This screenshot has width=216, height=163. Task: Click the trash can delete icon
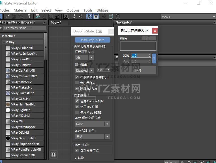[x=29, y=17]
